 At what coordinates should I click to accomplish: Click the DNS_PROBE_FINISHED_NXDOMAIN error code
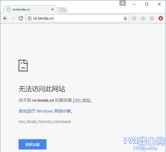[45, 122]
